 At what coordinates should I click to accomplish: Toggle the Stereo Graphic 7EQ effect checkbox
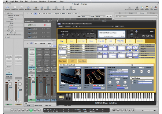140,45
